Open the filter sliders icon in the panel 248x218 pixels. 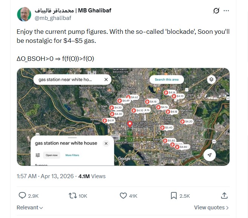click(38, 155)
